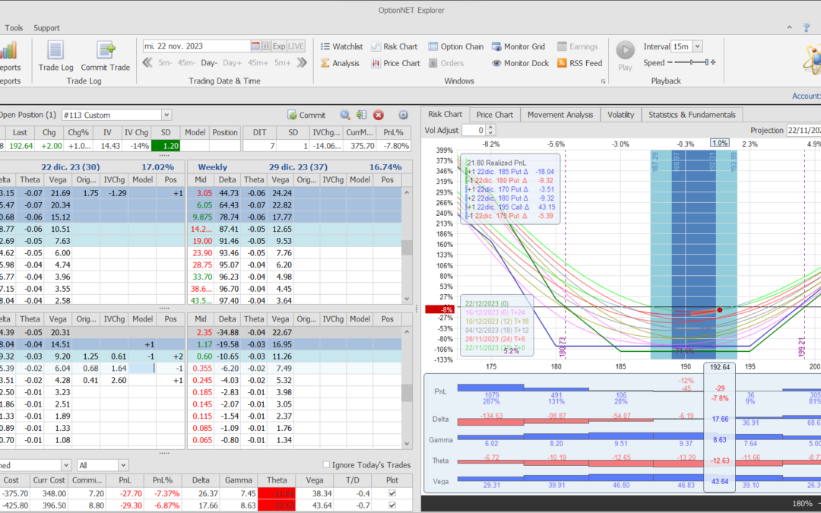Open the Monitor Grid window
This screenshot has width=821, height=513.
(518, 46)
